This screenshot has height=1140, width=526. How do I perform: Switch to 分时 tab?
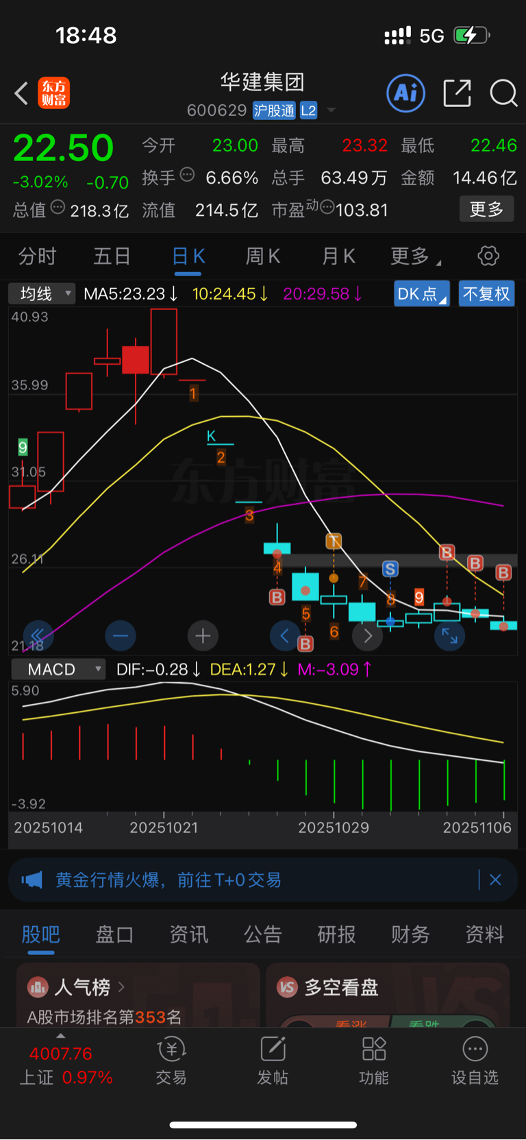(37, 256)
